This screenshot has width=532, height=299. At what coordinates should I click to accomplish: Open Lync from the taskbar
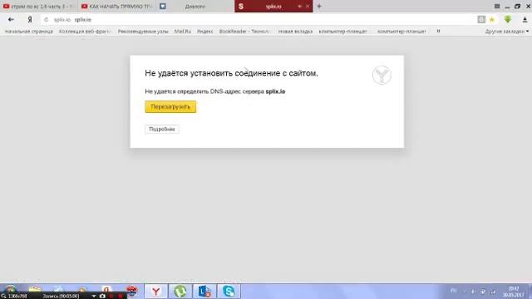pyautogui.click(x=204, y=292)
